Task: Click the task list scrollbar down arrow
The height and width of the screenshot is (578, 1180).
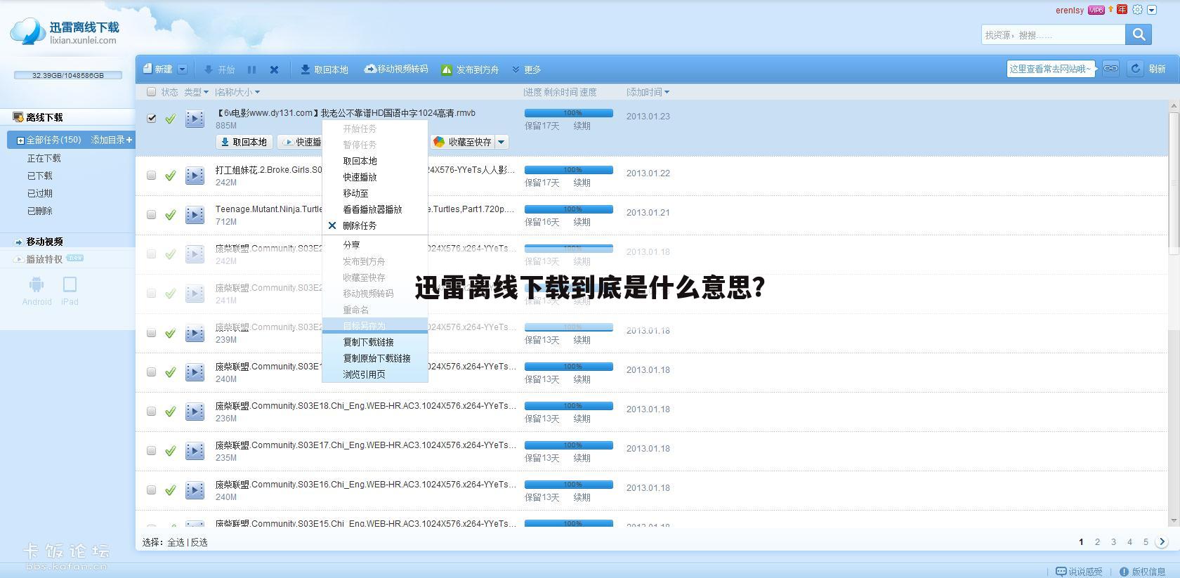Action: 1174,520
